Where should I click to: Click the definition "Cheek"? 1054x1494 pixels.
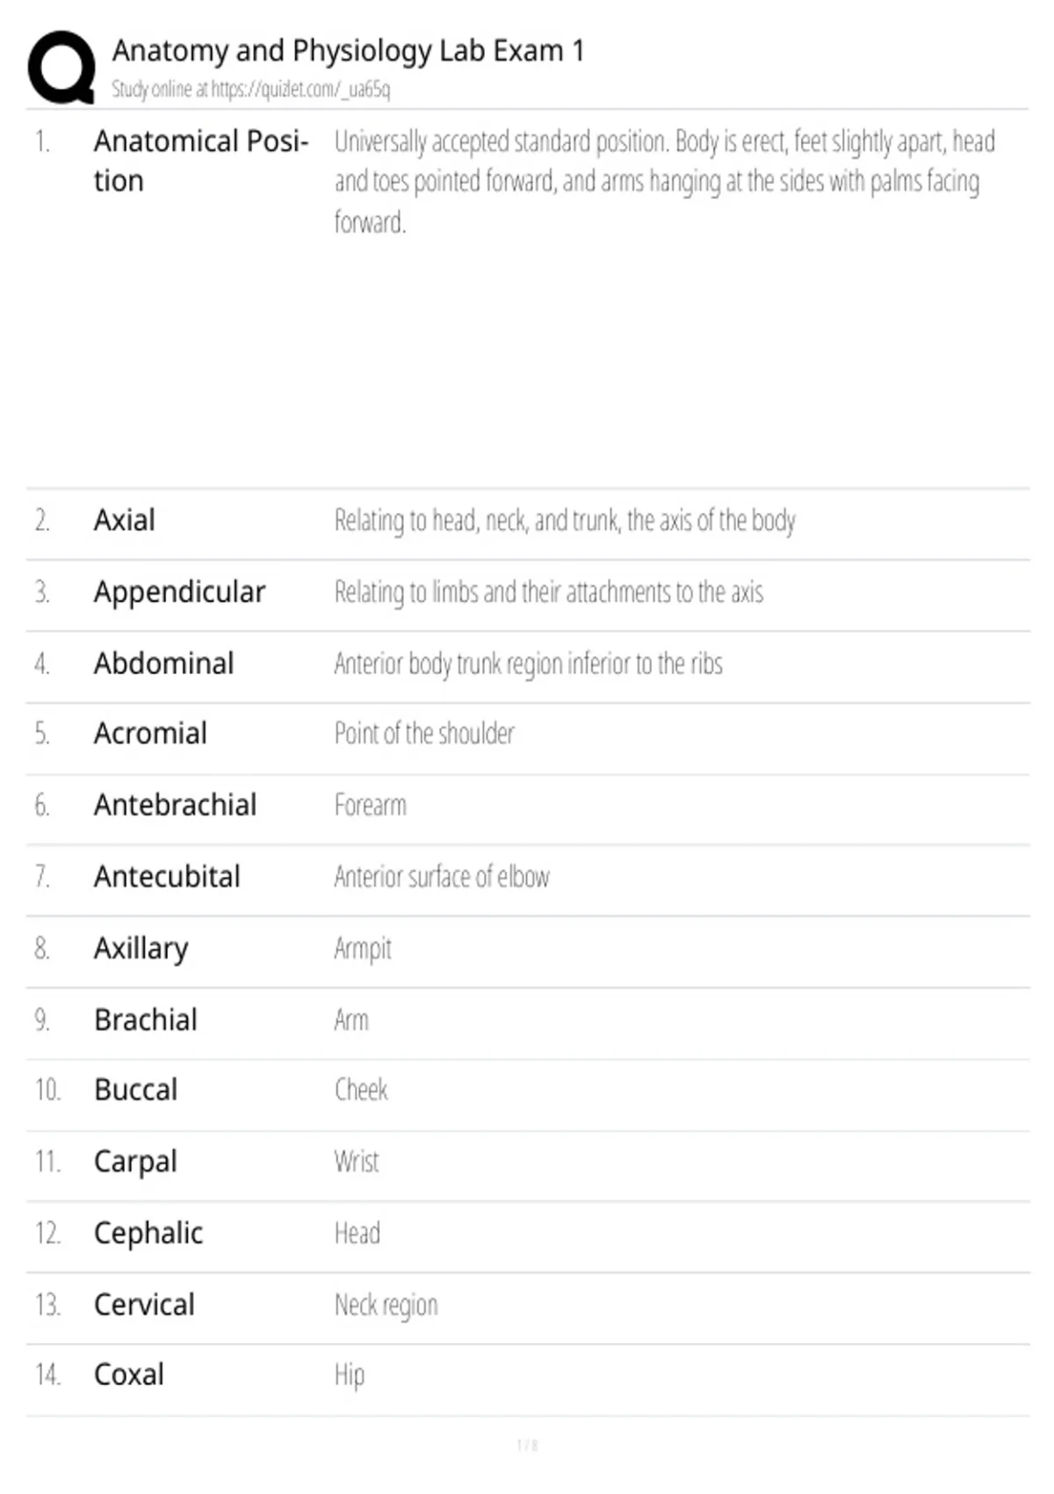361,1091
